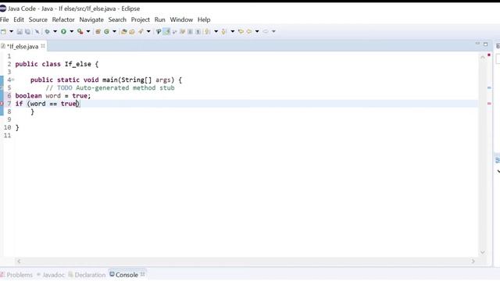Minimize the editor area
Viewport: 500px width, 281px height.
click(x=477, y=44)
